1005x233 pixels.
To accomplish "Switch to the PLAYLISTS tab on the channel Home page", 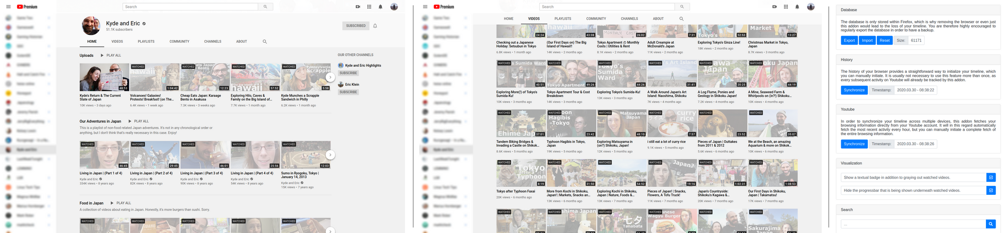I will [x=146, y=42].
